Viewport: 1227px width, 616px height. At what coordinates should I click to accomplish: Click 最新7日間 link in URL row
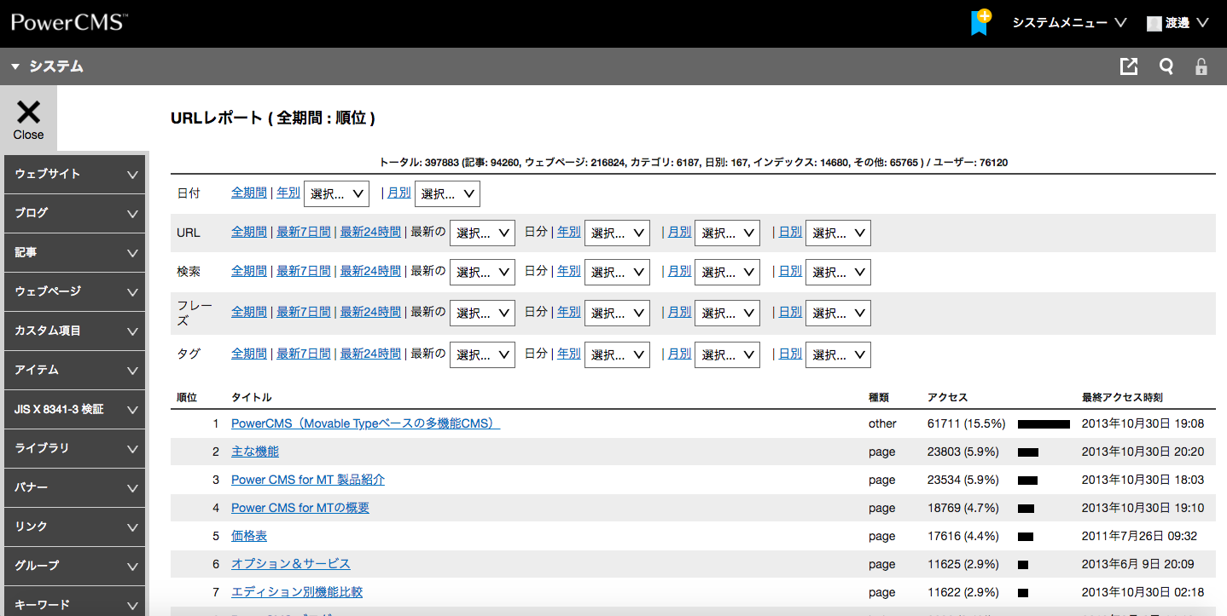click(x=304, y=231)
